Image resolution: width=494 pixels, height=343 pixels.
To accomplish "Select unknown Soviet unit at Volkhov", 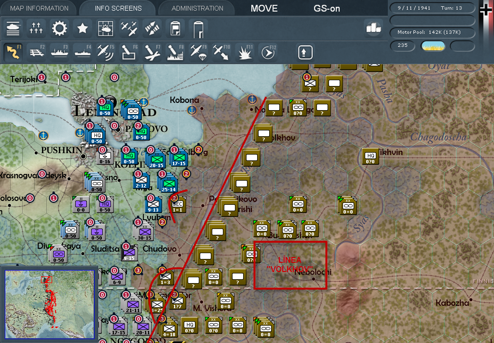I will pyautogui.click(x=263, y=134).
